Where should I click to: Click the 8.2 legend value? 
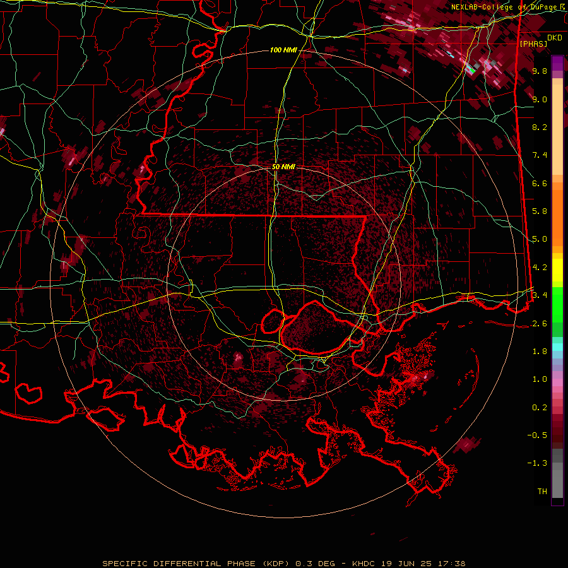pyautogui.click(x=540, y=127)
